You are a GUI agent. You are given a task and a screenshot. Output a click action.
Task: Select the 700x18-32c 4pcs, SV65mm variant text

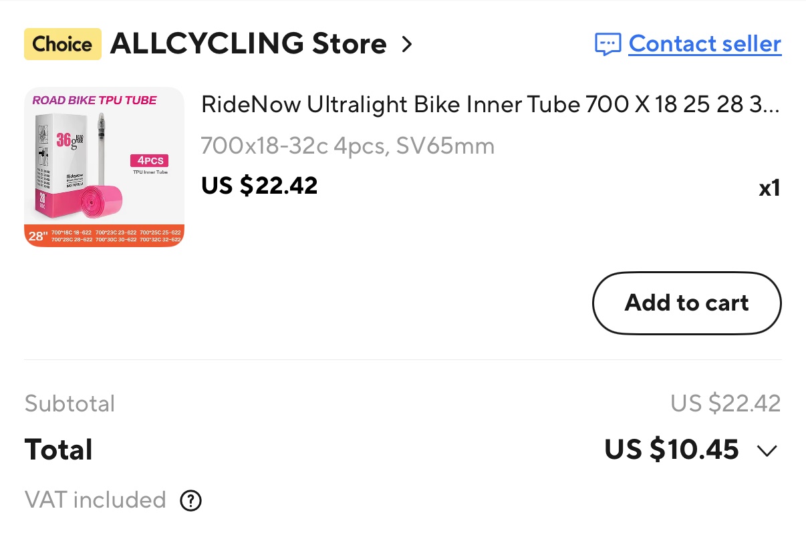pyautogui.click(x=348, y=145)
